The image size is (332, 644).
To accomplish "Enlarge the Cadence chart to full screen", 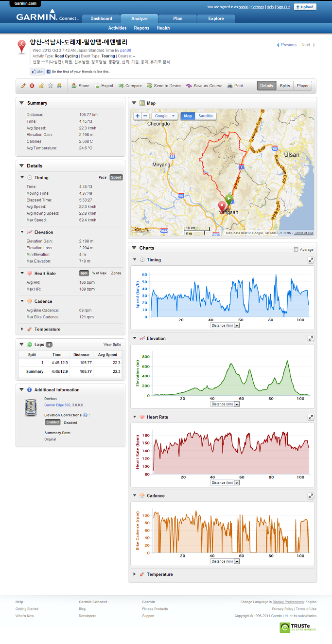I will tap(311, 496).
